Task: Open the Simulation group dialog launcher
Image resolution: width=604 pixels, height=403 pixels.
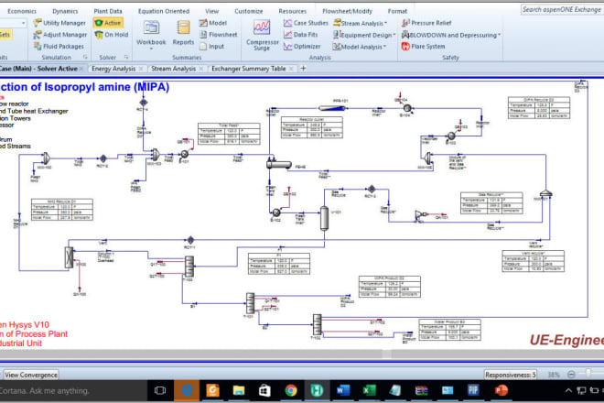Action: tap(85, 57)
